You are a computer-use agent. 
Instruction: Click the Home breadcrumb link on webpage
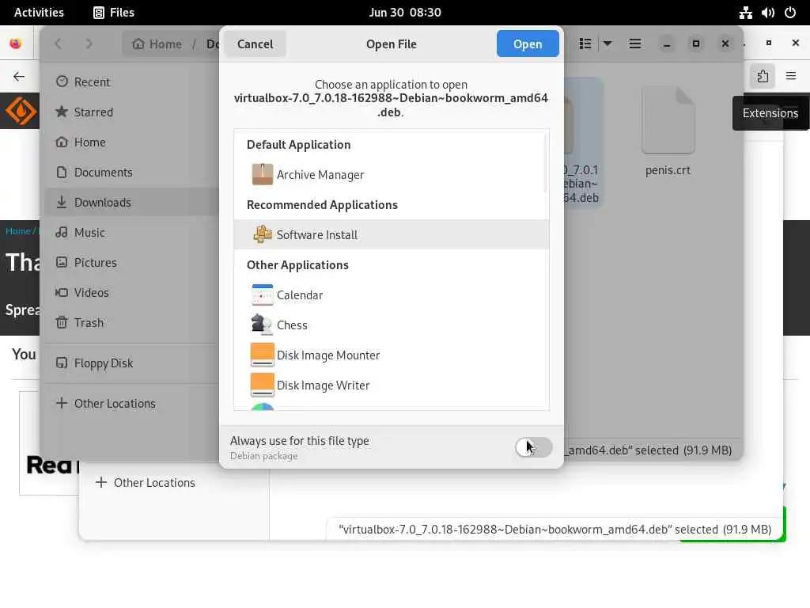[18, 231]
